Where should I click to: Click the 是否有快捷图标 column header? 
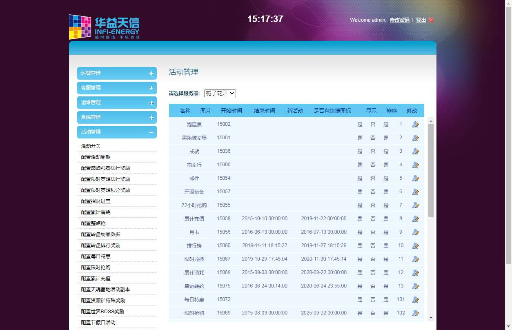tap(332, 111)
